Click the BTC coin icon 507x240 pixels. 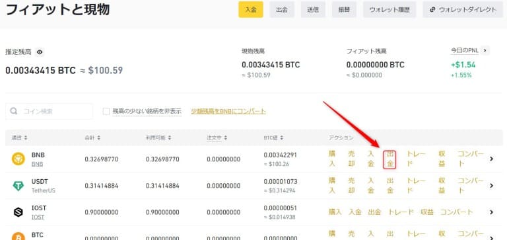[x=18, y=237]
